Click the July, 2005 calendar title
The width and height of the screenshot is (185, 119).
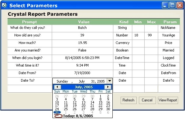84,87
